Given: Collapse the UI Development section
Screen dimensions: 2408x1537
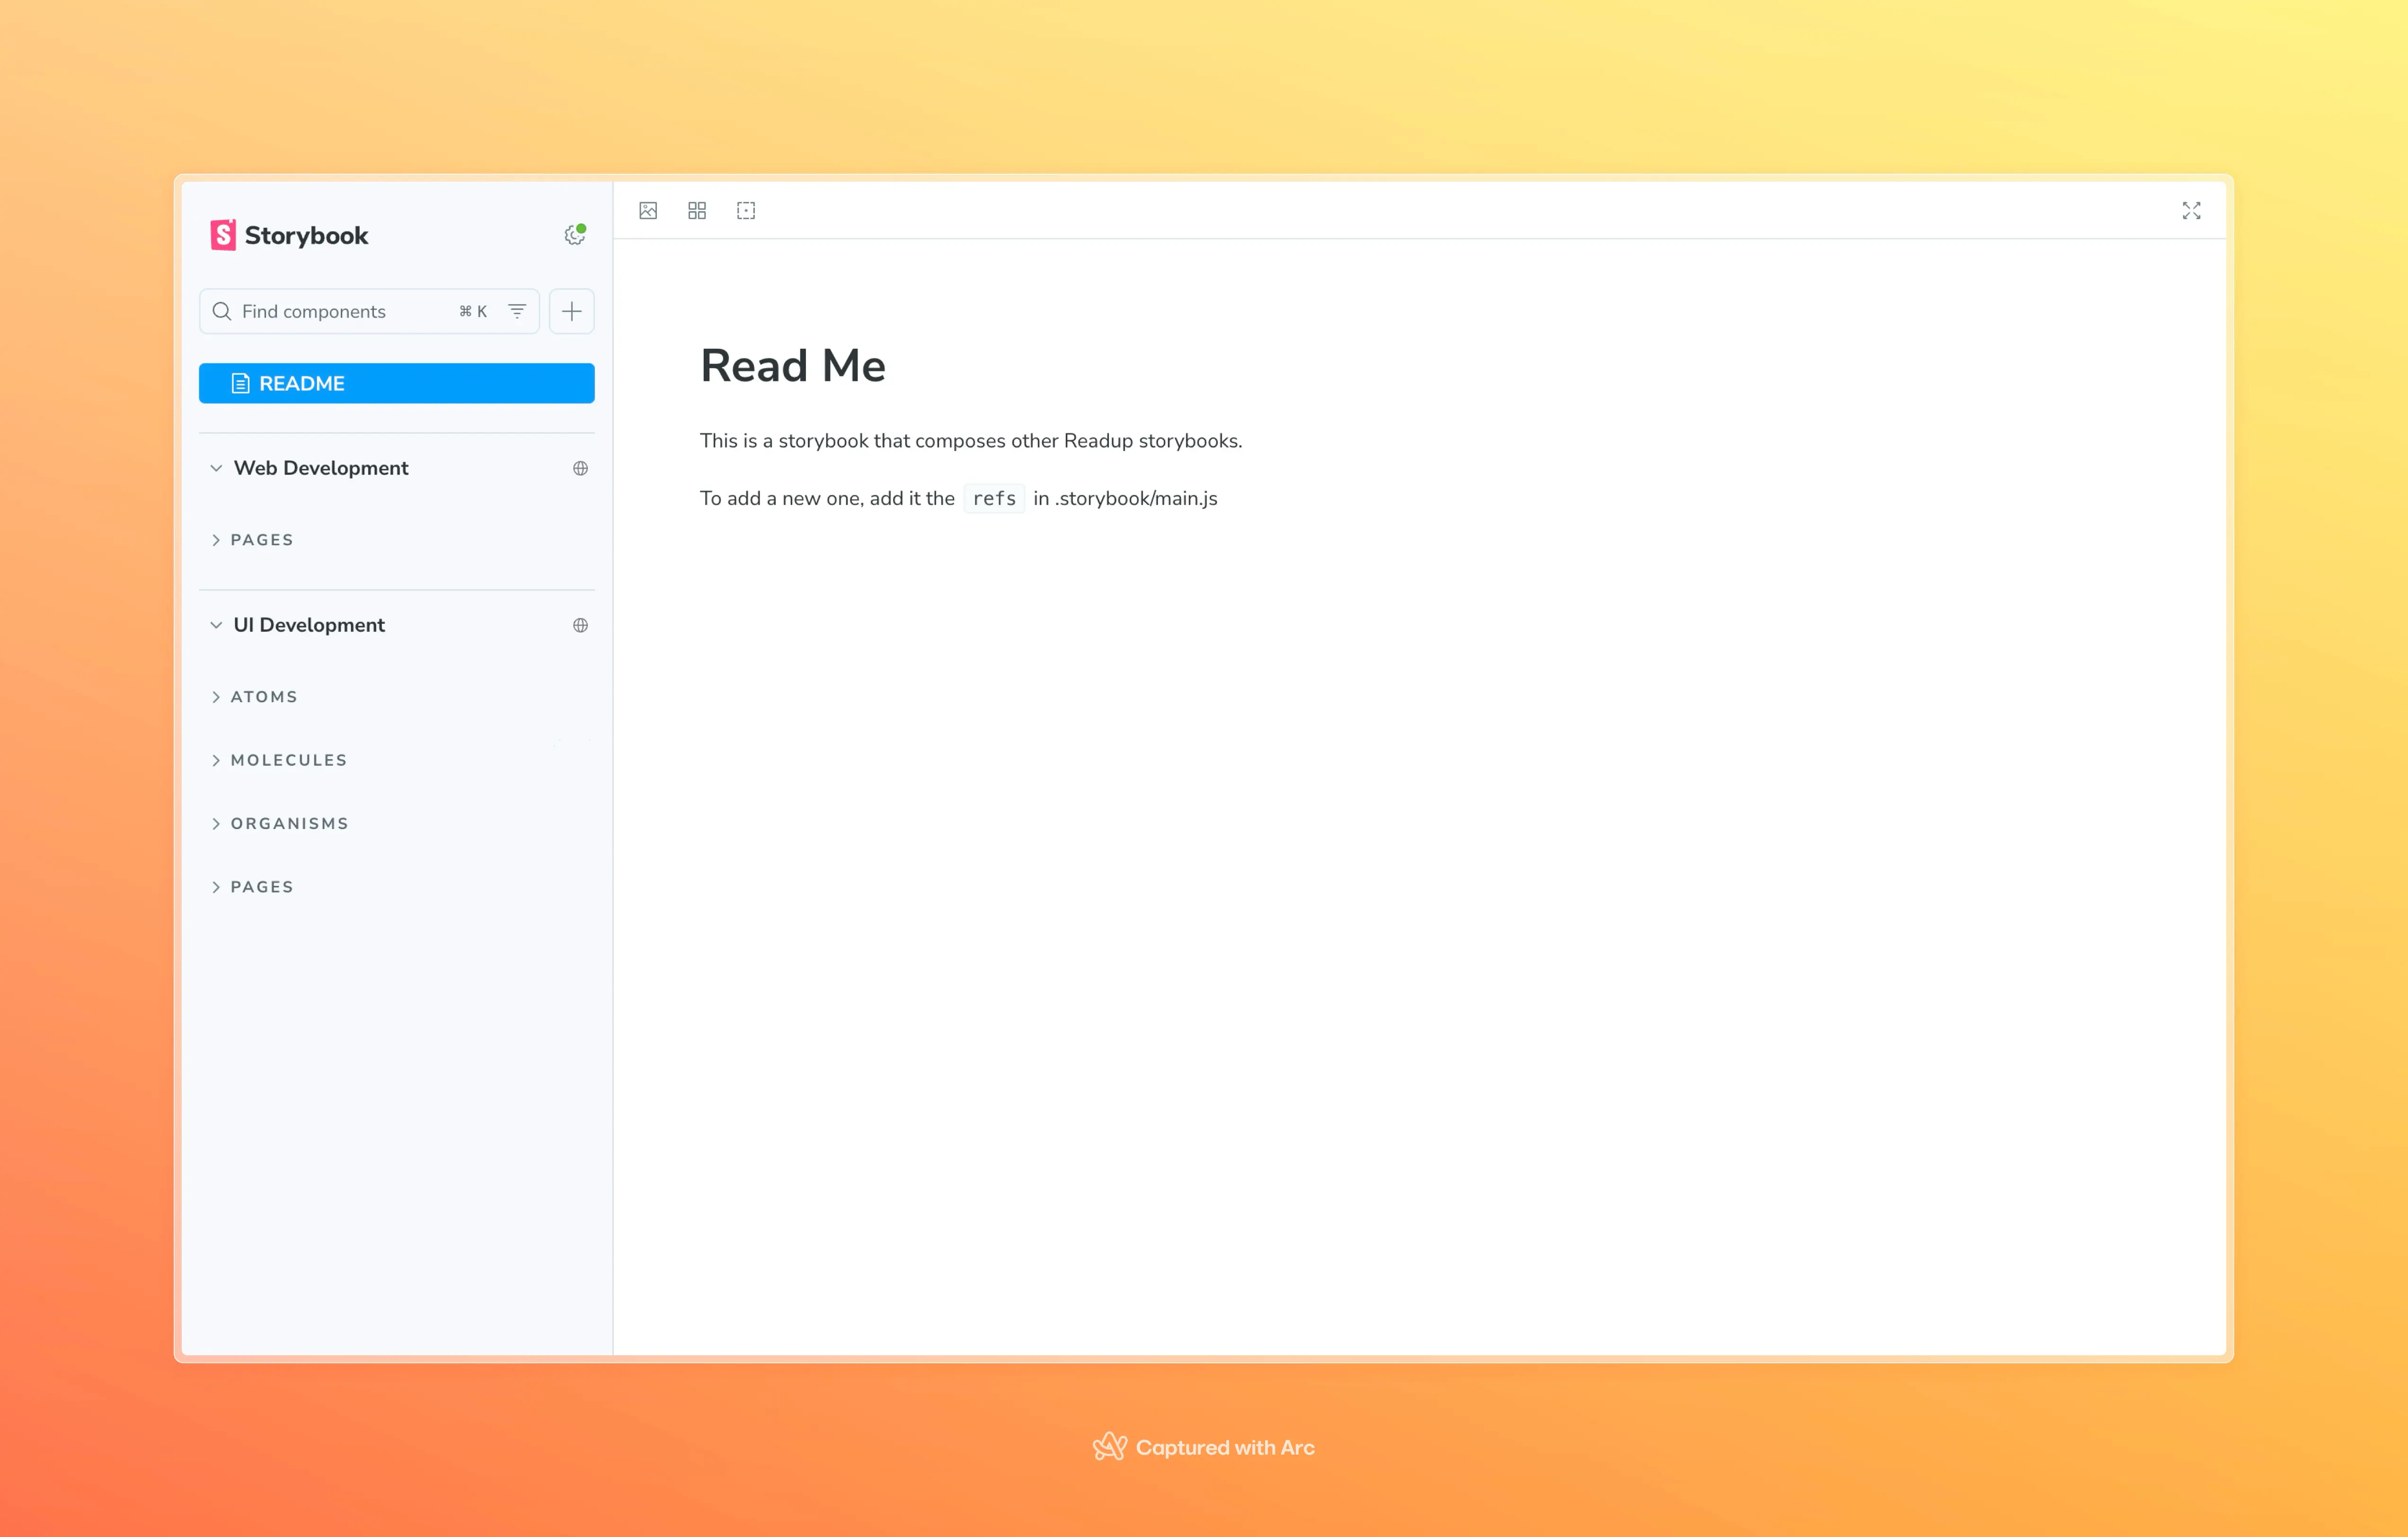Looking at the screenshot, I should 216,625.
